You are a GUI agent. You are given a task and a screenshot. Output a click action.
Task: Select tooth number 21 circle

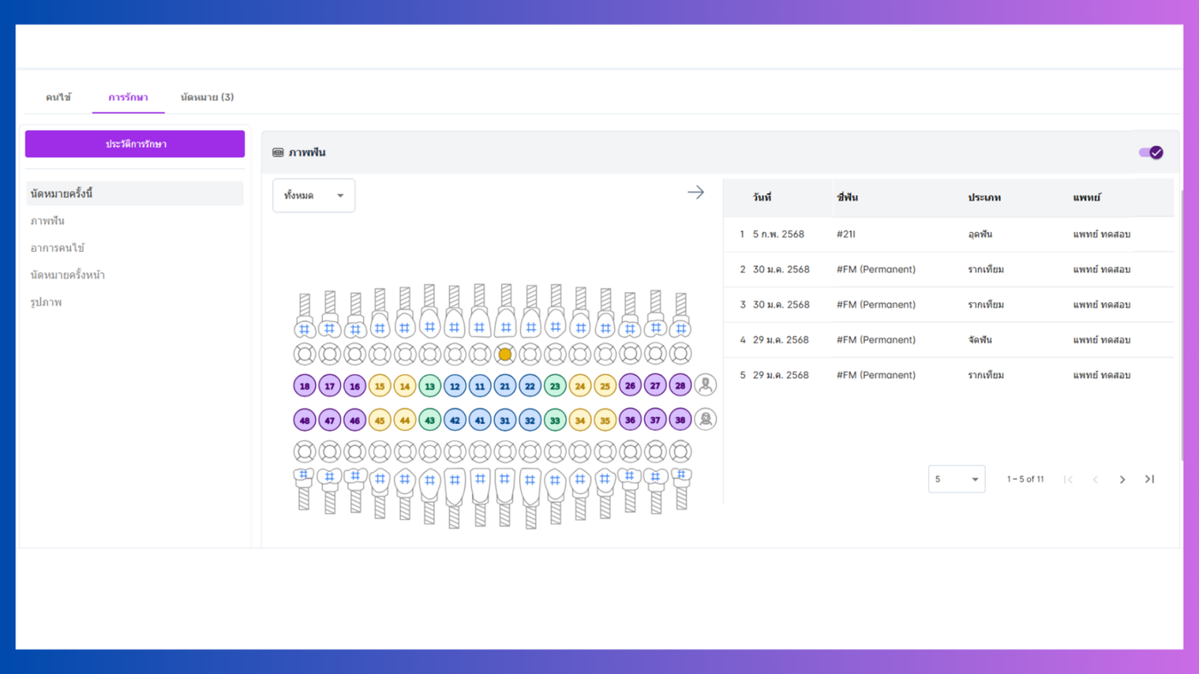tap(505, 386)
